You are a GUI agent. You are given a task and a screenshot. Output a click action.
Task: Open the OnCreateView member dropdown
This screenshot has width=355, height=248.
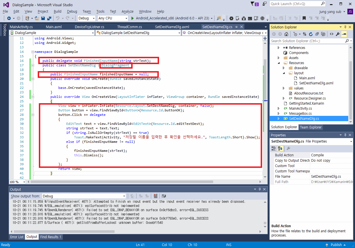(224, 33)
